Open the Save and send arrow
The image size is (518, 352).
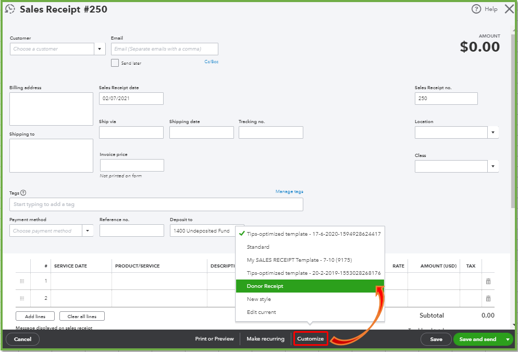pos(508,339)
